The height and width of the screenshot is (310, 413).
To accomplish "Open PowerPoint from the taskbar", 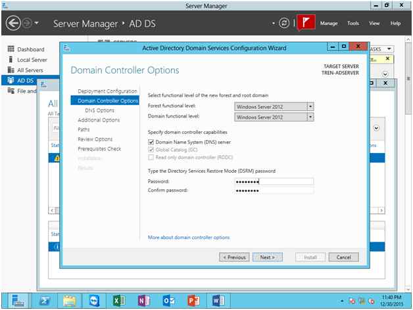I will [193, 301].
